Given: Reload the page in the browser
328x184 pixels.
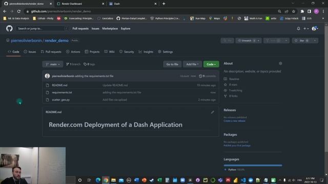Looking at the screenshot, I should point(19,11).
